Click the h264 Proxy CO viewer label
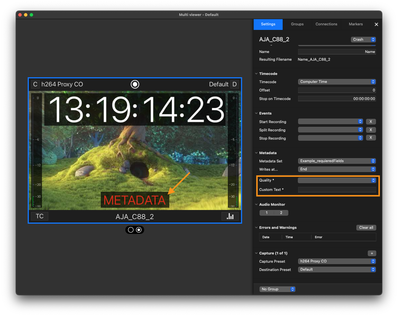Image resolution: width=398 pixels, height=316 pixels. [x=62, y=84]
